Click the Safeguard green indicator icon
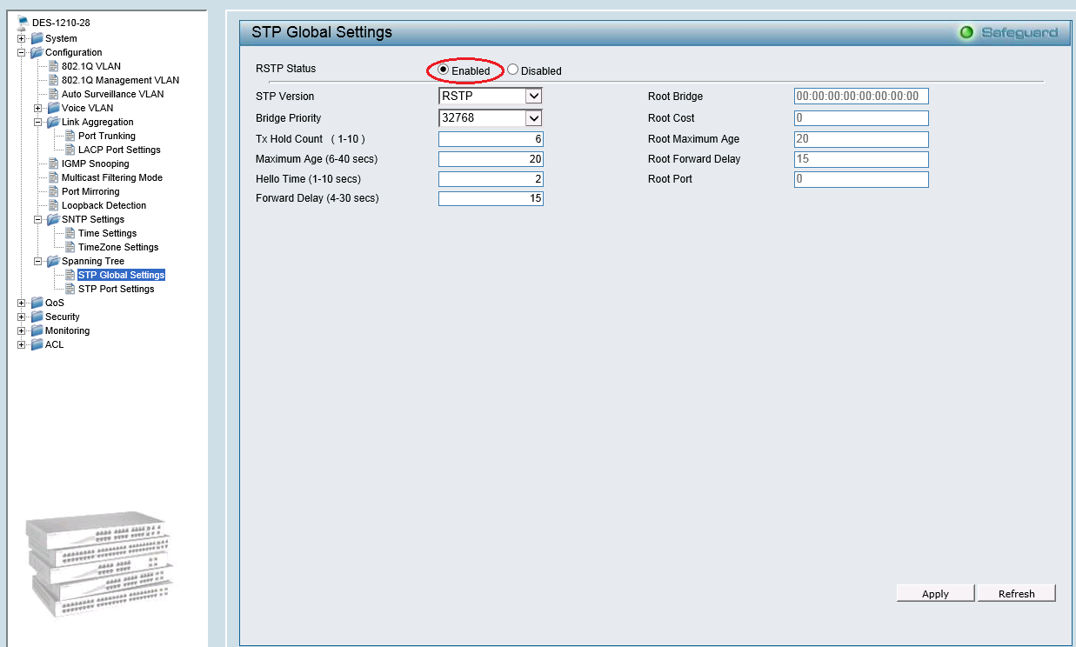Image resolution: width=1076 pixels, height=647 pixels. click(x=966, y=33)
